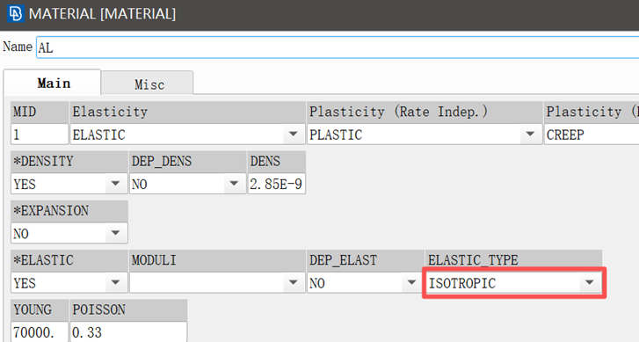Click the YOUNG header label
Screen dimensions: 639x342
click(x=33, y=309)
